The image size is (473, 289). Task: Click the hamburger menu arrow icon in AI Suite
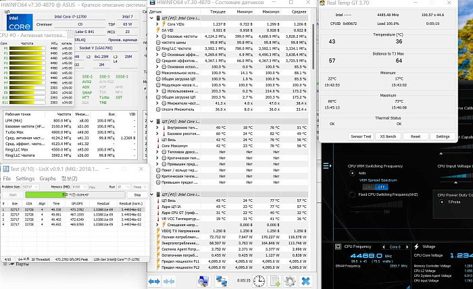[x=327, y=165]
